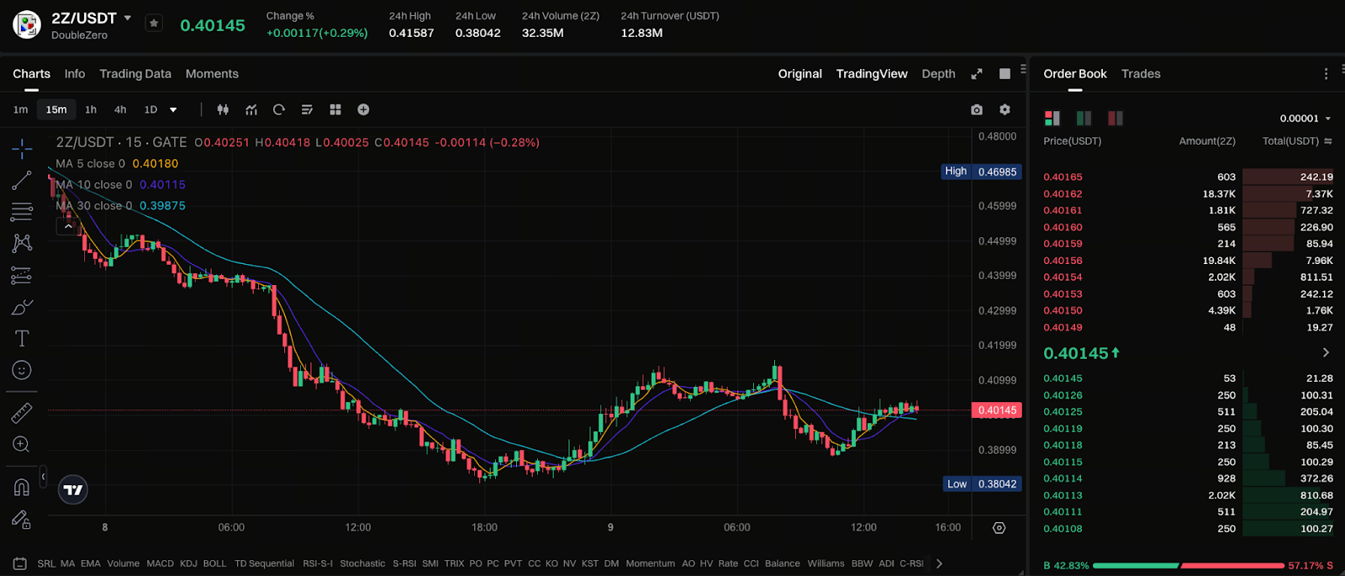Expand indicator list with right chevron
The height and width of the screenshot is (576, 1345).
[939, 563]
